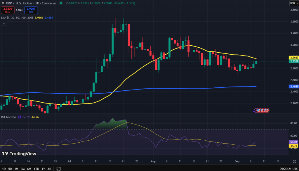
Task: Click the SMA (7, 30, 50, 100, 200) legend
Action: (17, 18)
